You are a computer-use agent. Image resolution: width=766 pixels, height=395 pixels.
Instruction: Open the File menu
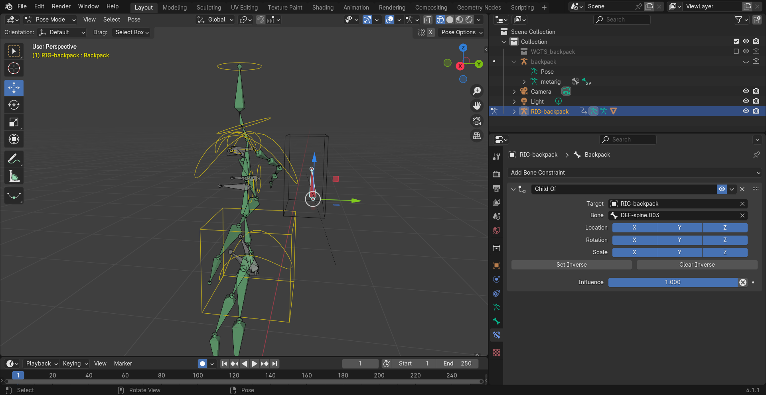pyautogui.click(x=22, y=6)
